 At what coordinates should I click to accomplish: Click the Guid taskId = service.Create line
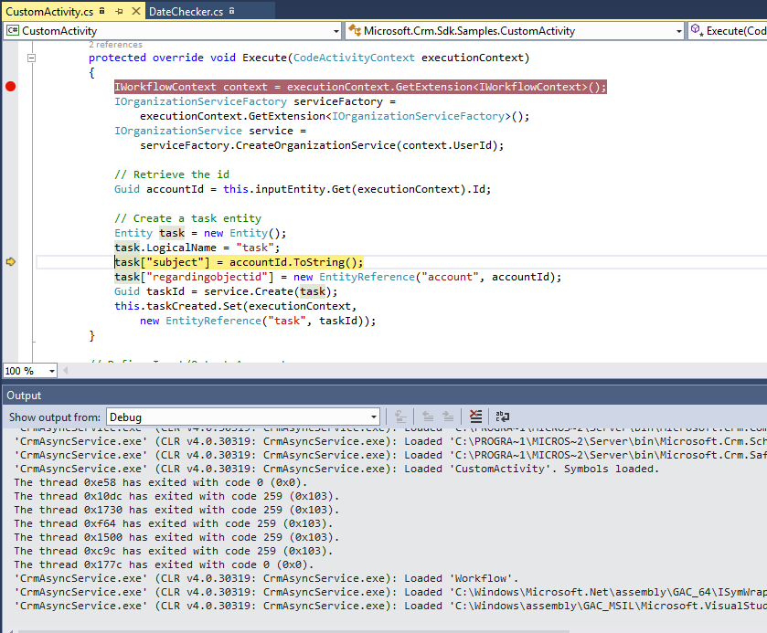point(226,291)
